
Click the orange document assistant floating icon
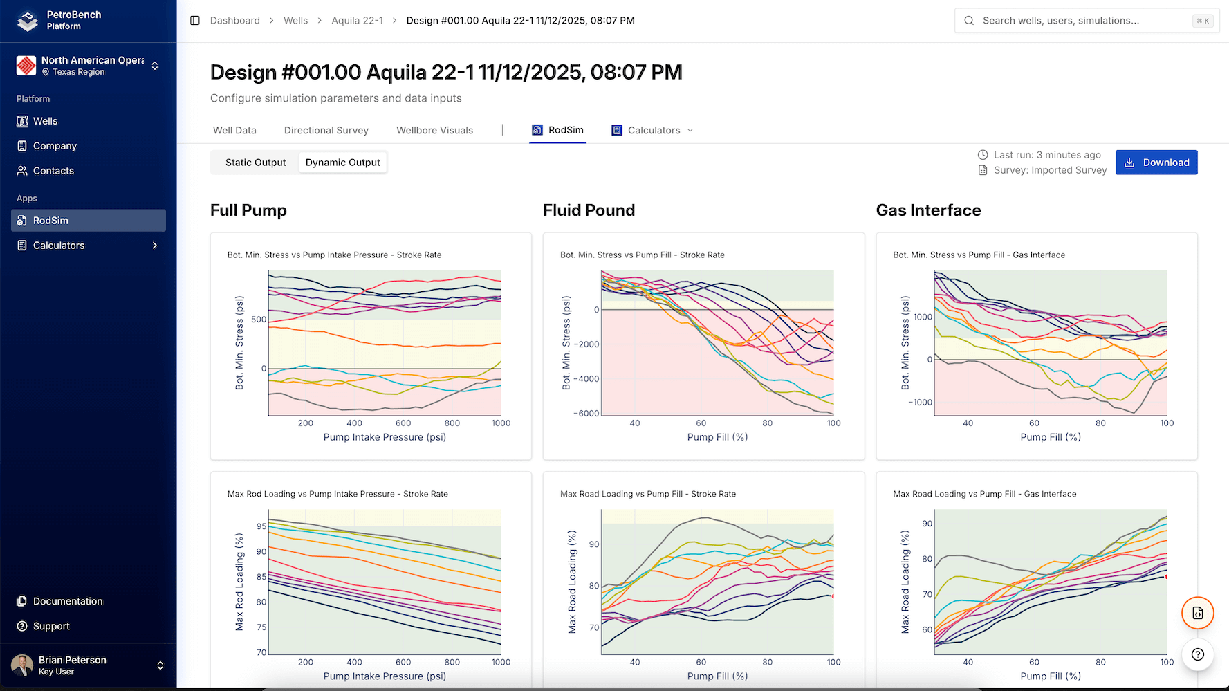pos(1197,613)
